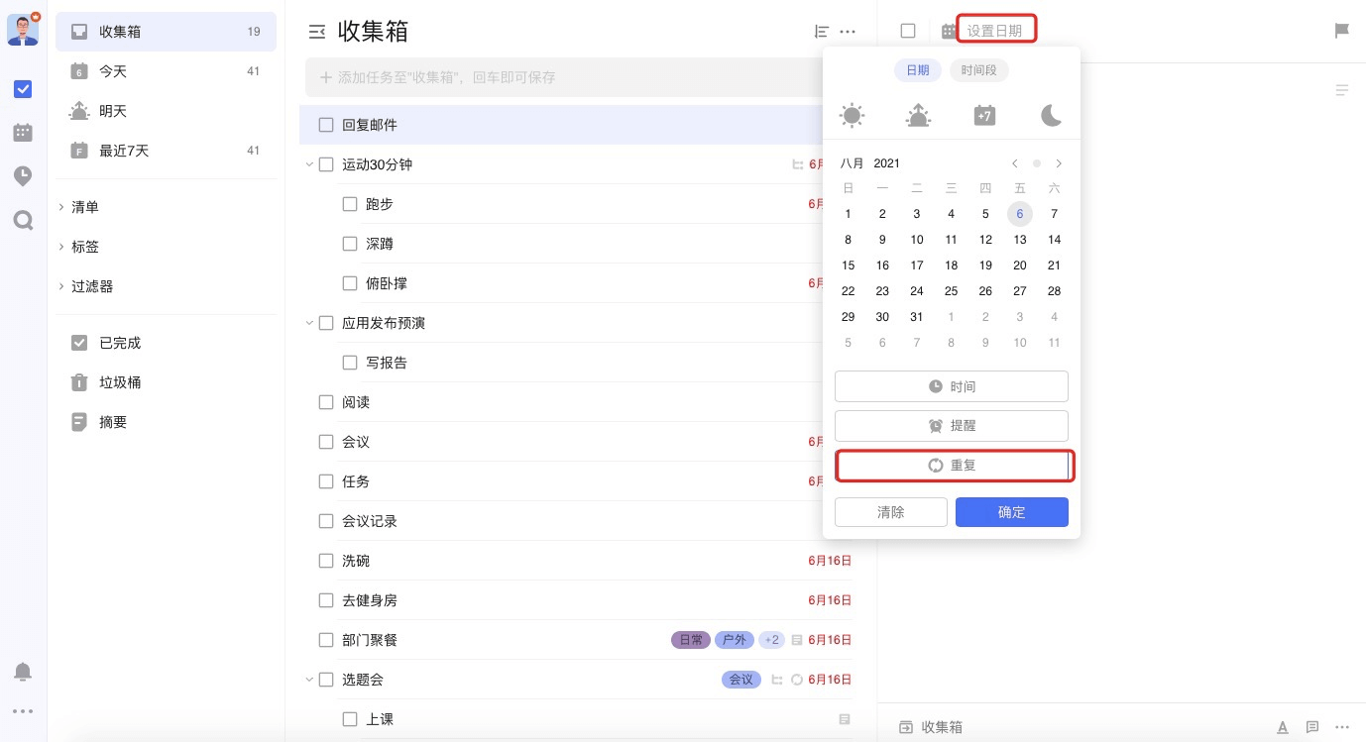The image size is (1366, 742).
Task: Click the sun icon to pick today
Action: pyautogui.click(x=852, y=115)
